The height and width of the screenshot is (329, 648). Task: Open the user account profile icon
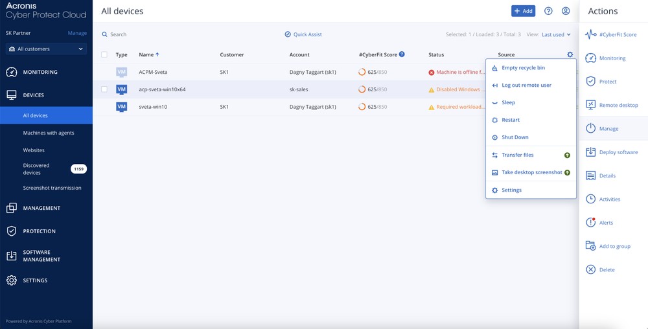(566, 11)
